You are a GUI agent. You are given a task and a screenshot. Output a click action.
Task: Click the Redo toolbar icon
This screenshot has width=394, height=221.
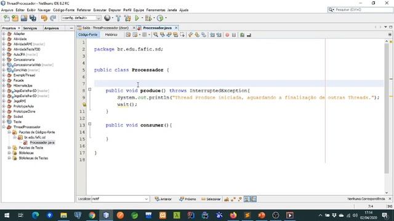coord(53,18)
